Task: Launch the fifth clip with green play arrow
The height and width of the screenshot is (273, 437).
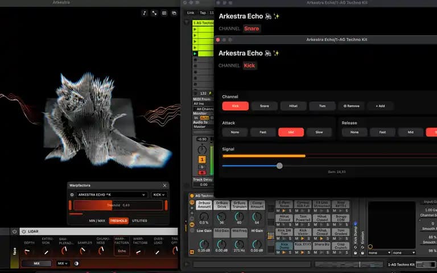Action: 195,53
